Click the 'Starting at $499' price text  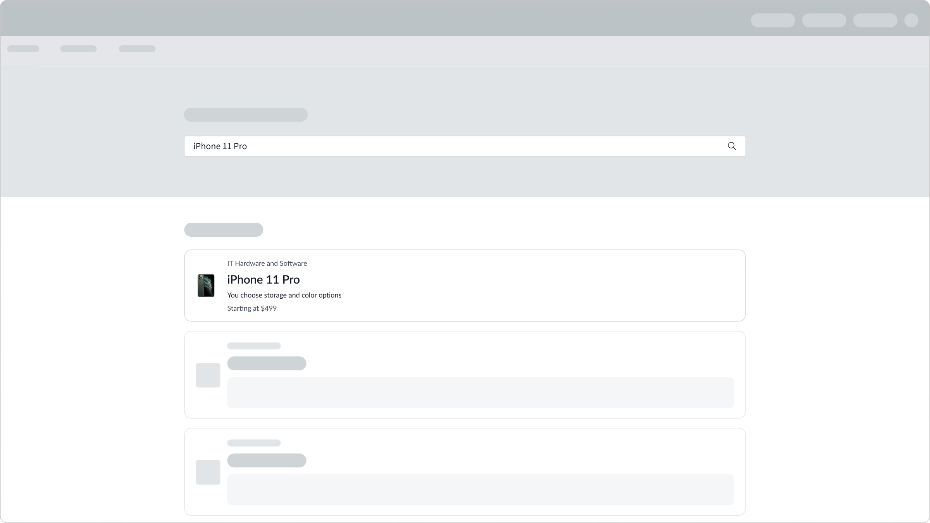(x=252, y=308)
